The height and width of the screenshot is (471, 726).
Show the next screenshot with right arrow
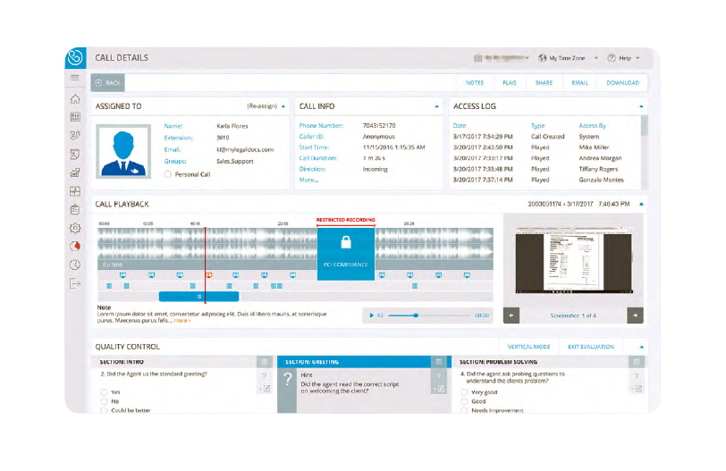635,315
